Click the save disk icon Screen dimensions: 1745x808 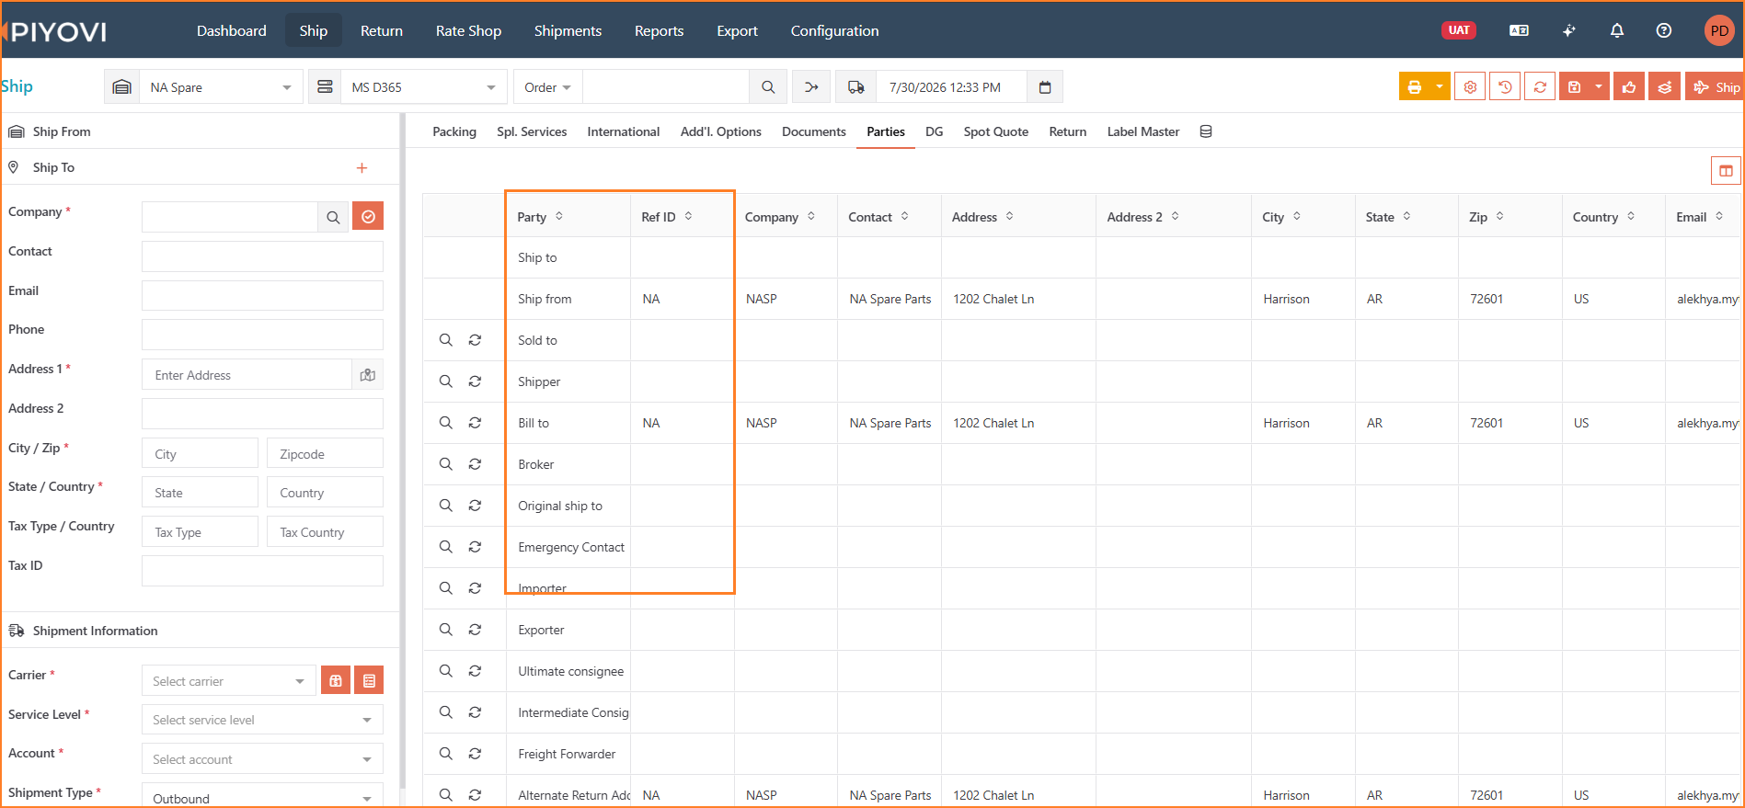[x=1574, y=87]
